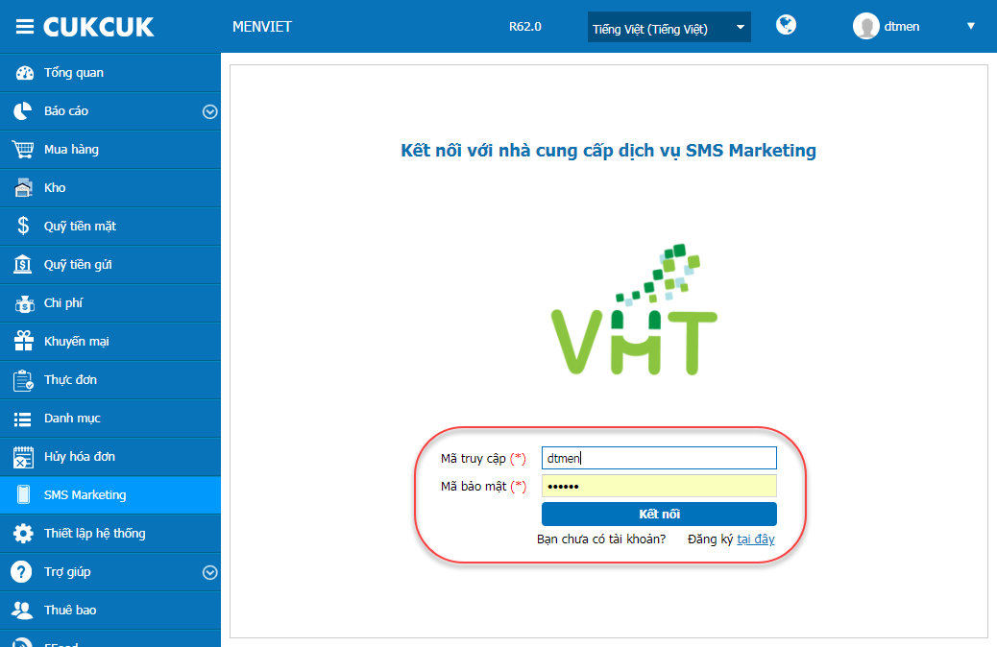Open the Quỹ tiền gửi bank icon
Image resolution: width=997 pixels, height=647 pixels.
[23, 264]
